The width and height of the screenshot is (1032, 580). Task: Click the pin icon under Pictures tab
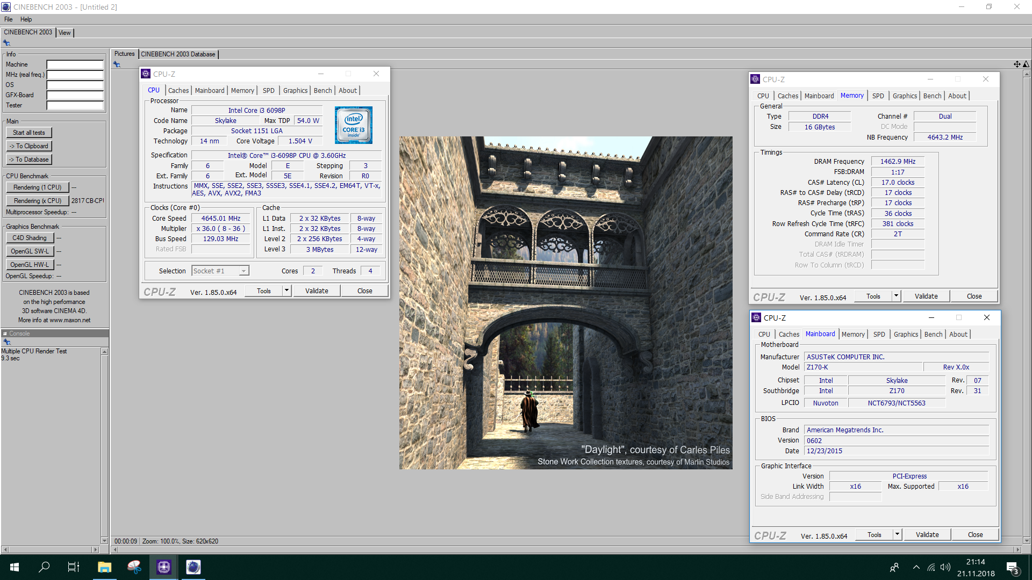click(x=117, y=64)
